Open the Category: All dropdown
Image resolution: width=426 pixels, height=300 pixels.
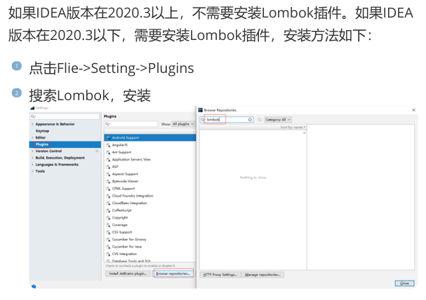pos(278,120)
